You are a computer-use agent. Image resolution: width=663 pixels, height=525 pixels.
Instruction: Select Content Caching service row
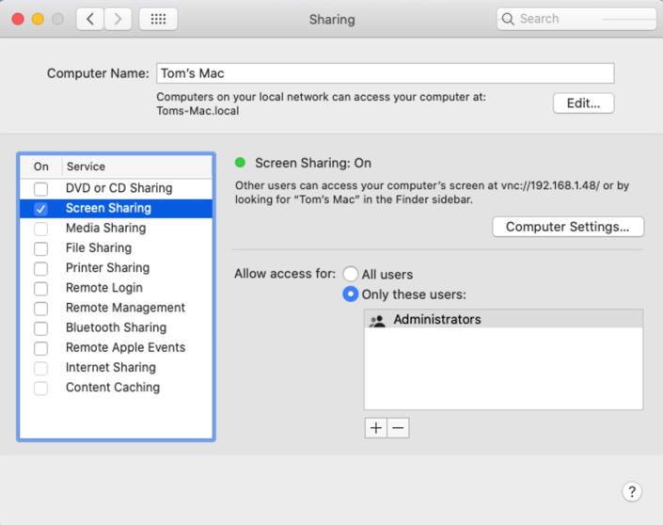pyautogui.click(x=117, y=387)
